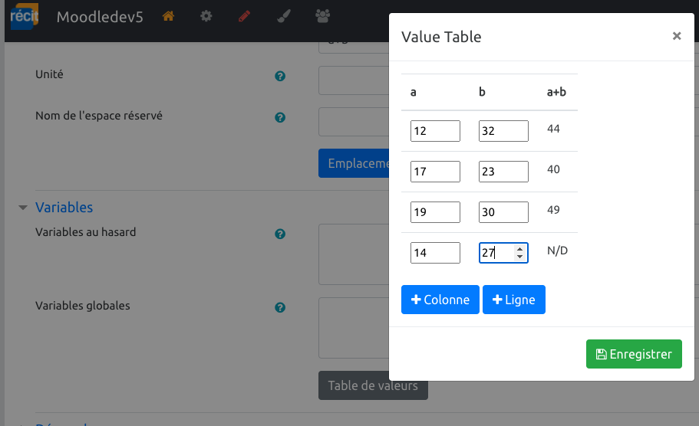Click the Moodledev5 site name
The height and width of the screenshot is (426, 699).
click(x=100, y=17)
